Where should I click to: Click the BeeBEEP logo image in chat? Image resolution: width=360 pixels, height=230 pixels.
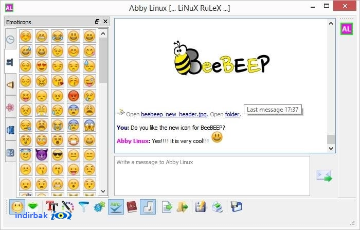[x=221, y=58]
